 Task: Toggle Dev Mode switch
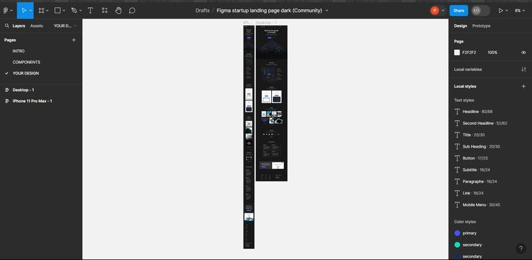click(x=480, y=11)
